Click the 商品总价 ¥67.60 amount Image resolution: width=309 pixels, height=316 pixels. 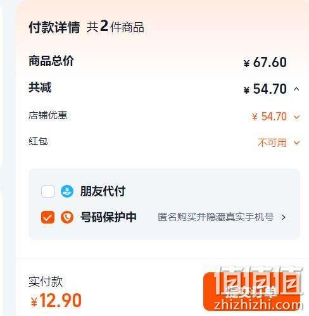coord(265,63)
